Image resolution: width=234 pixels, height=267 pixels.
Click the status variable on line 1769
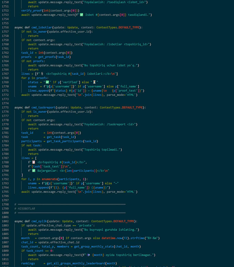(33, 82)
